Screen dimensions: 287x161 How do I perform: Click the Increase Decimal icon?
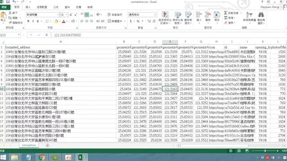149,21
